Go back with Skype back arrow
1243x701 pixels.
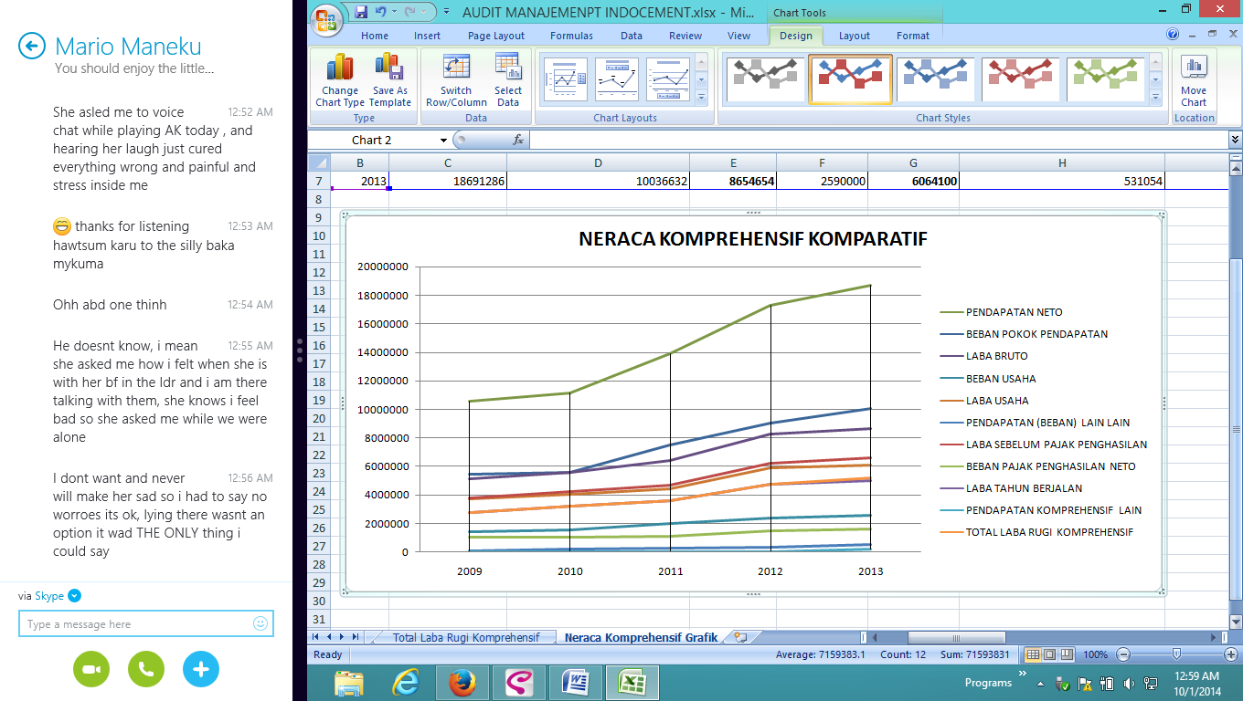(x=32, y=46)
